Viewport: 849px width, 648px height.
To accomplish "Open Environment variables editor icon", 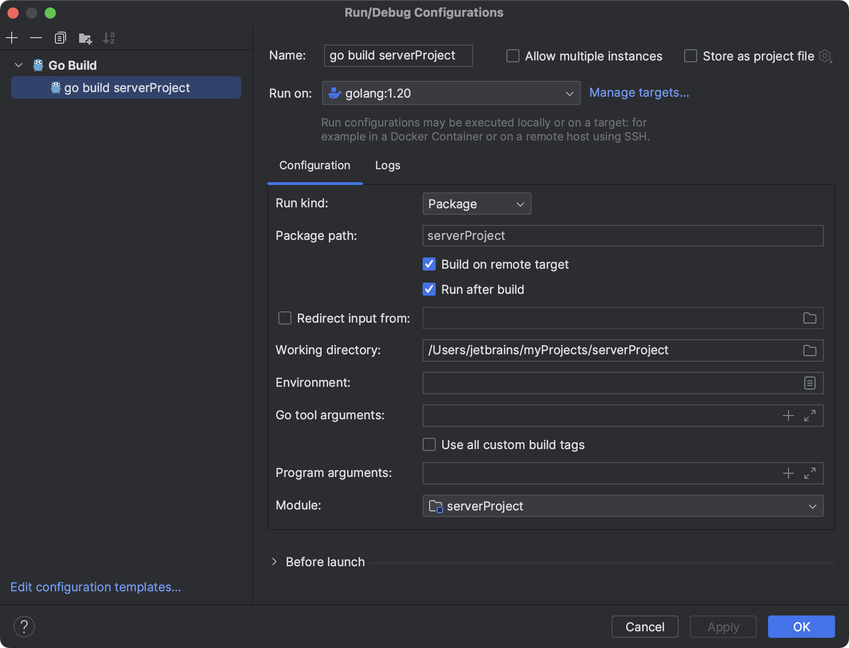I will coord(809,383).
